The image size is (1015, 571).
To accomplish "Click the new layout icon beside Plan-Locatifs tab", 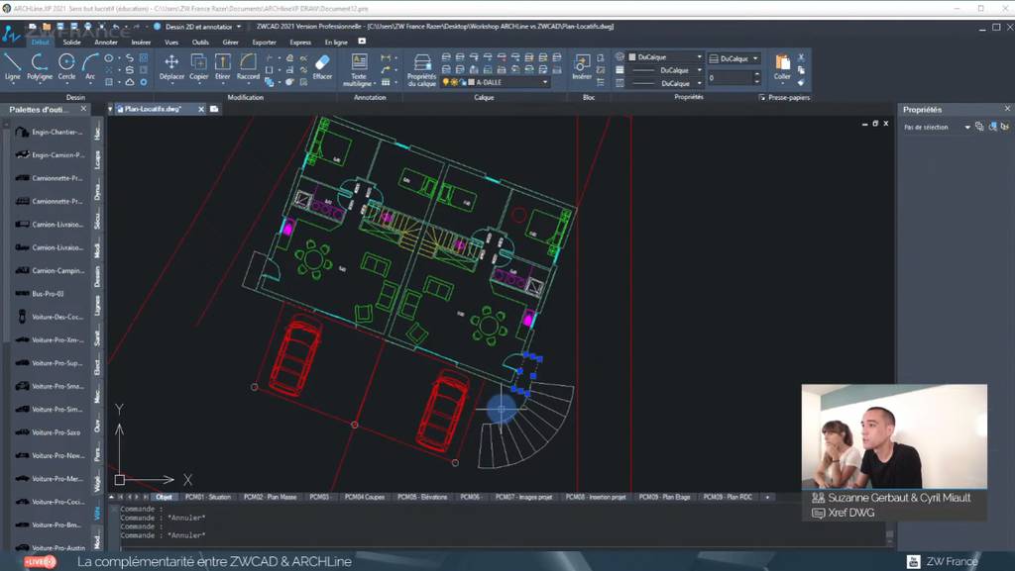I will pyautogui.click(x=214, y=109).
